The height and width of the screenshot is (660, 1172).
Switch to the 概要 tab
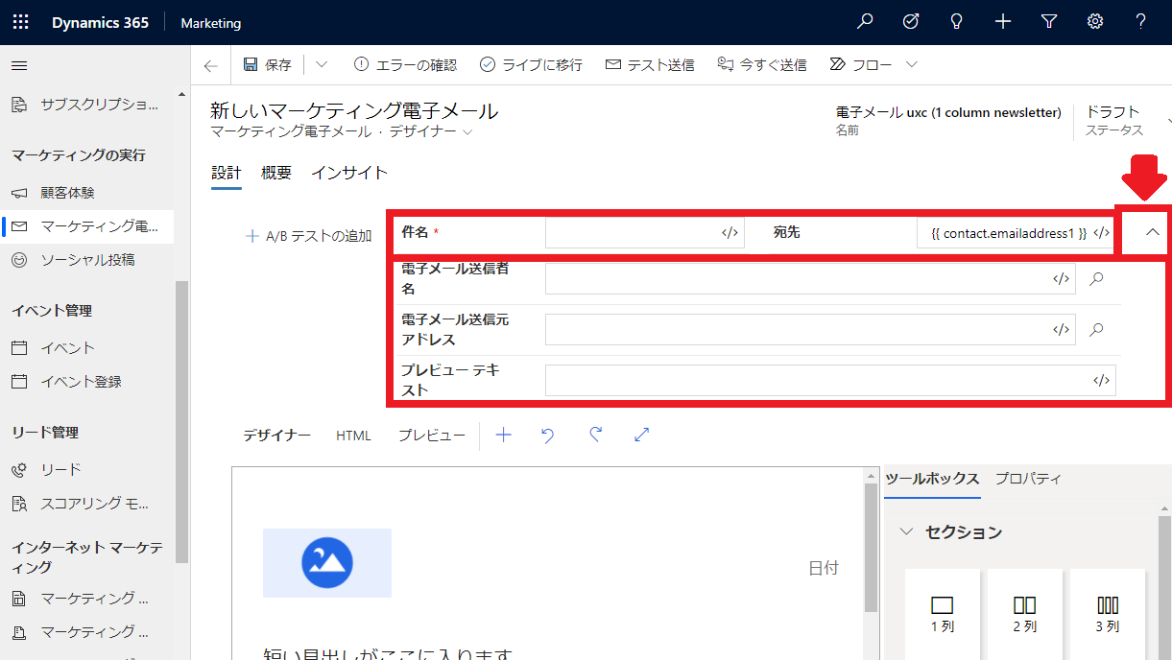click(x=276, y=173)
